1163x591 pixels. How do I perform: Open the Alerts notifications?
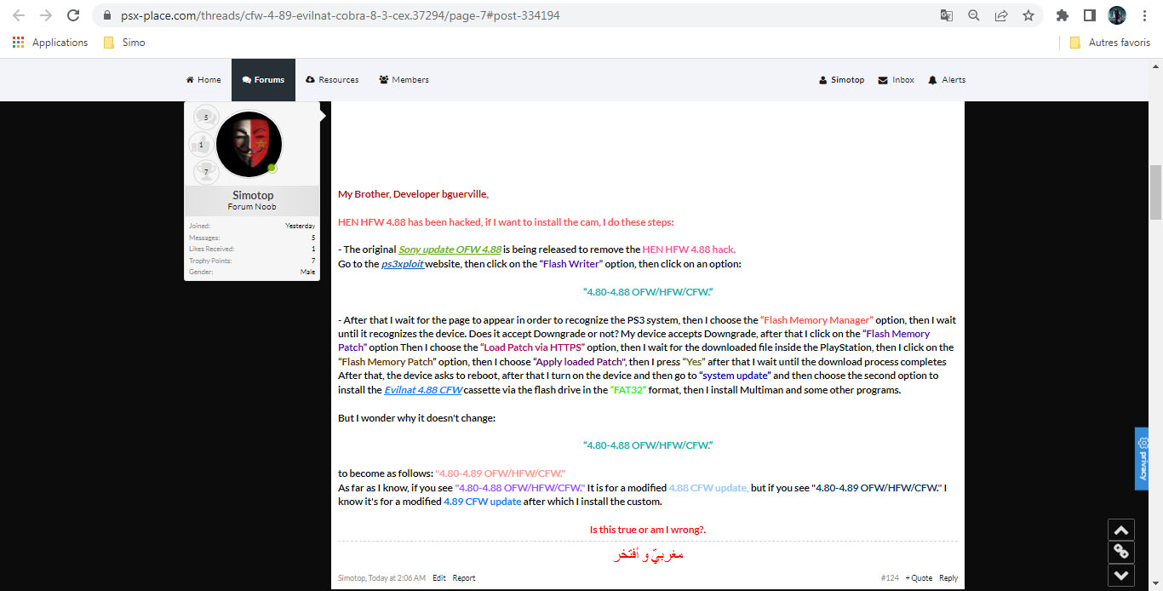pyautogui.click(x=947, y=80)
